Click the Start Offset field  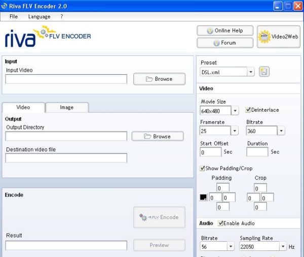(x=211, y=152)
